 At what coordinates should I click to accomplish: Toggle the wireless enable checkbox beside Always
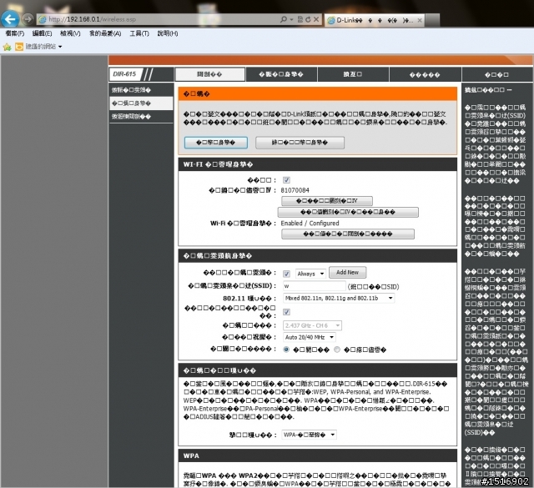[x=286, y=274]
